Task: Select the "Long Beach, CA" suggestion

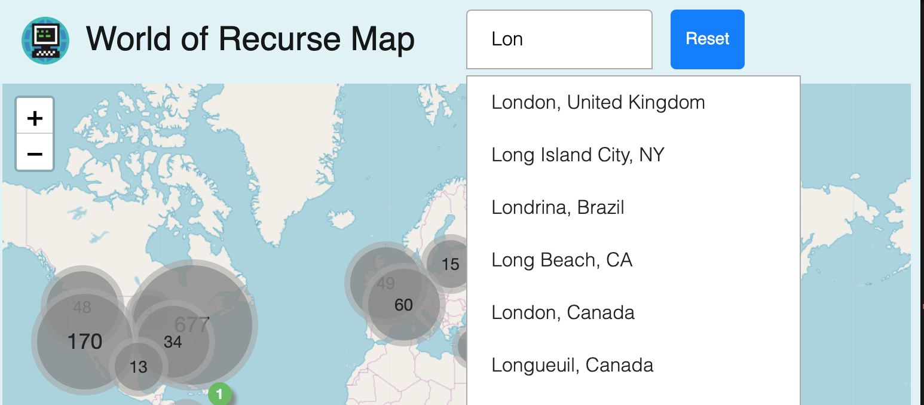Action: coord(634,260)
